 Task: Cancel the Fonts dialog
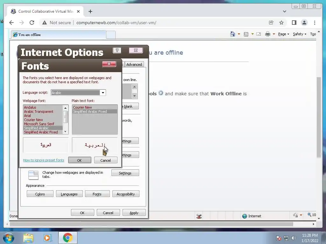106,160
